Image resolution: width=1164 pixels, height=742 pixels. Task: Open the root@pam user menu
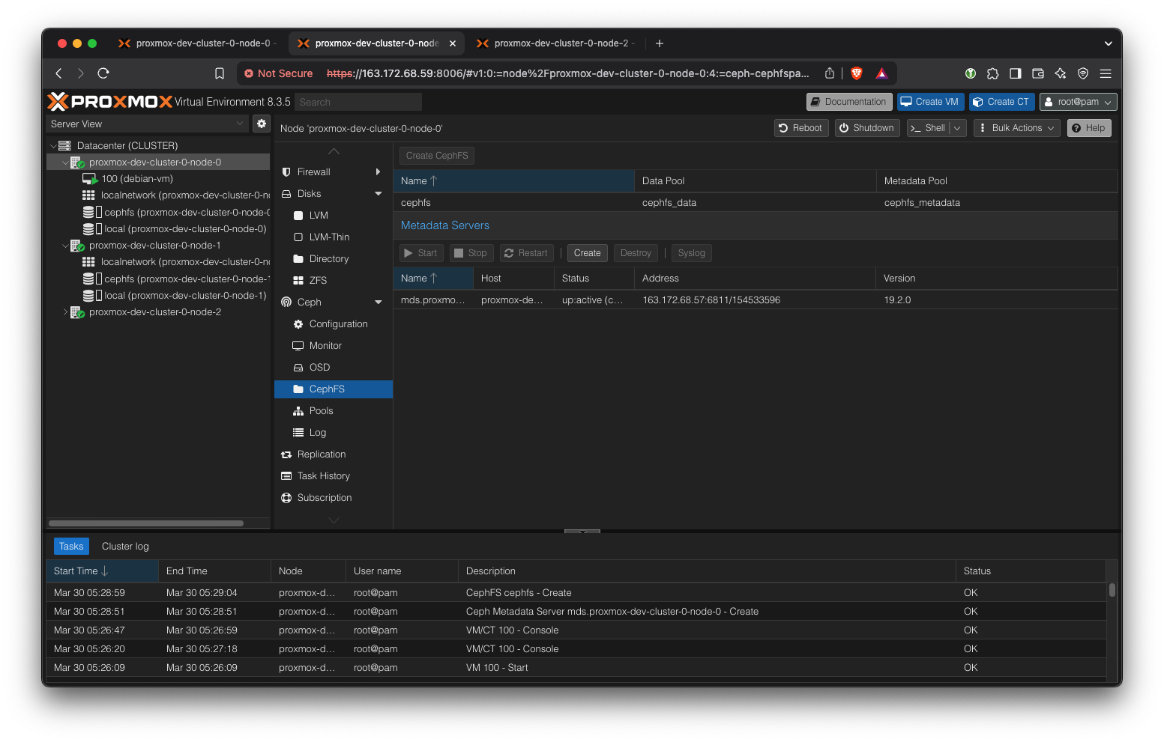1078,102
